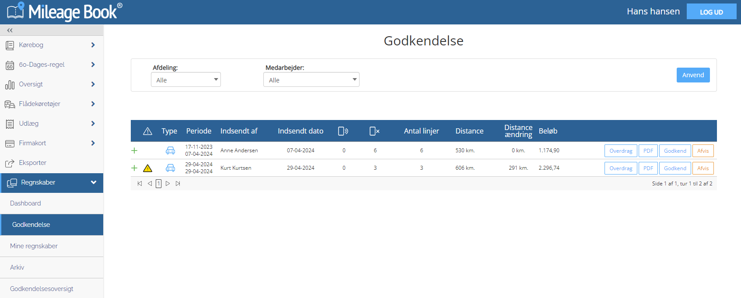Open Dashboard submenu item
This screenshot has height=298, width=741.
52,203
